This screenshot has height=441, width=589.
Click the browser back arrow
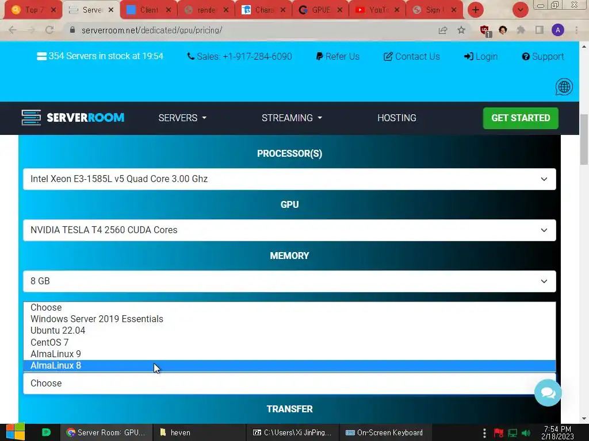point(13,30)
